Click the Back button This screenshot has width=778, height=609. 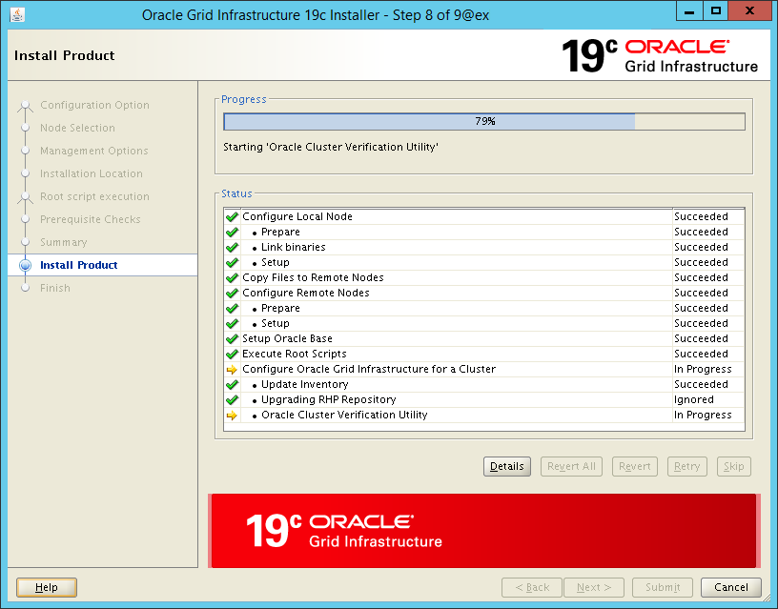(532, 587)
